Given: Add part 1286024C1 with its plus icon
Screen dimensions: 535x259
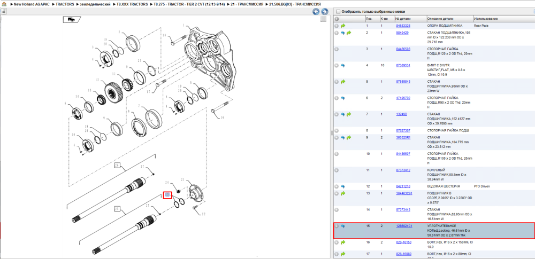Looking at the screenshot, I should (337, 226).
